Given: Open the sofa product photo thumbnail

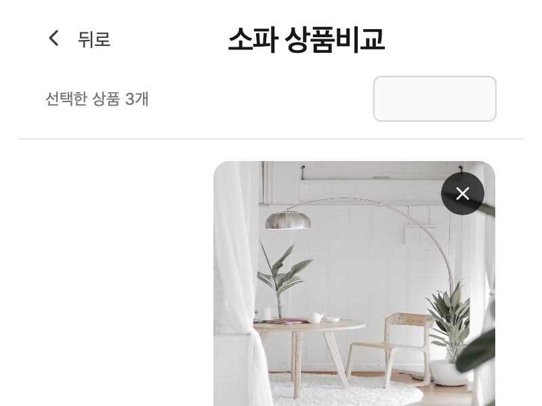Looking at the screenshot, I should pyautogui.click(x=354, y=284).
